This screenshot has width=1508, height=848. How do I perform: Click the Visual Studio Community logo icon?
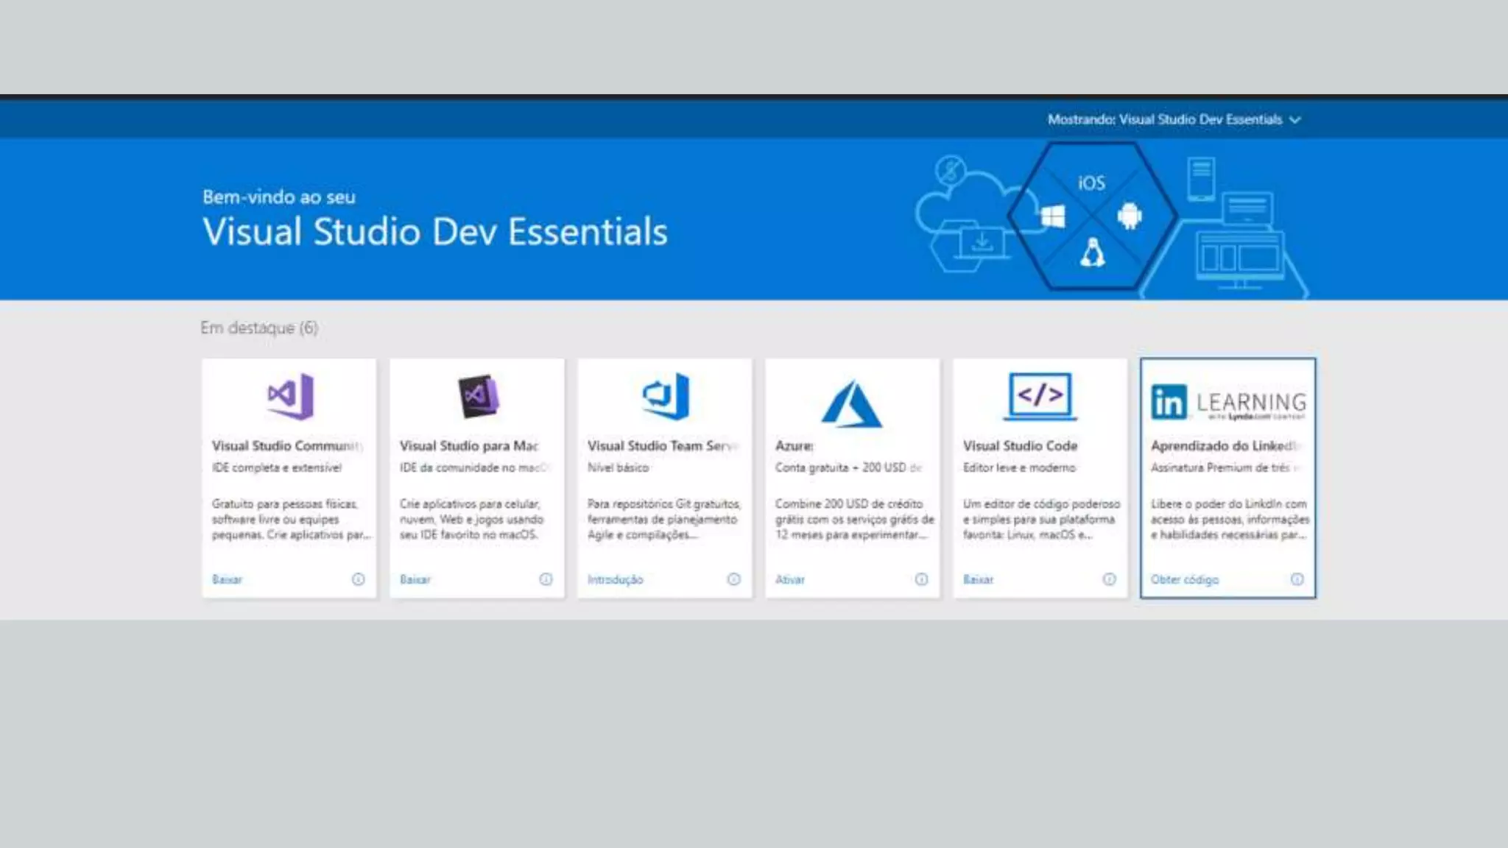(290, 396)
